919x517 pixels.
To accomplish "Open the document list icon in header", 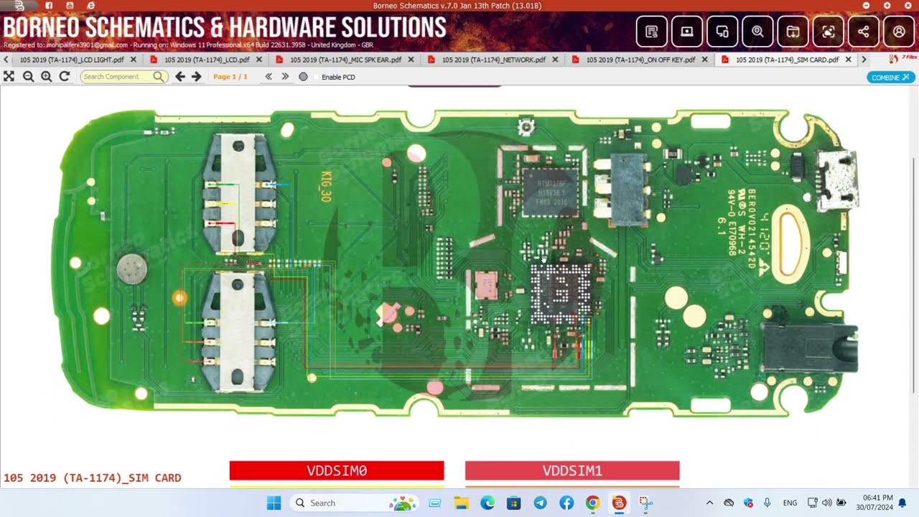I will pos(651,32).
